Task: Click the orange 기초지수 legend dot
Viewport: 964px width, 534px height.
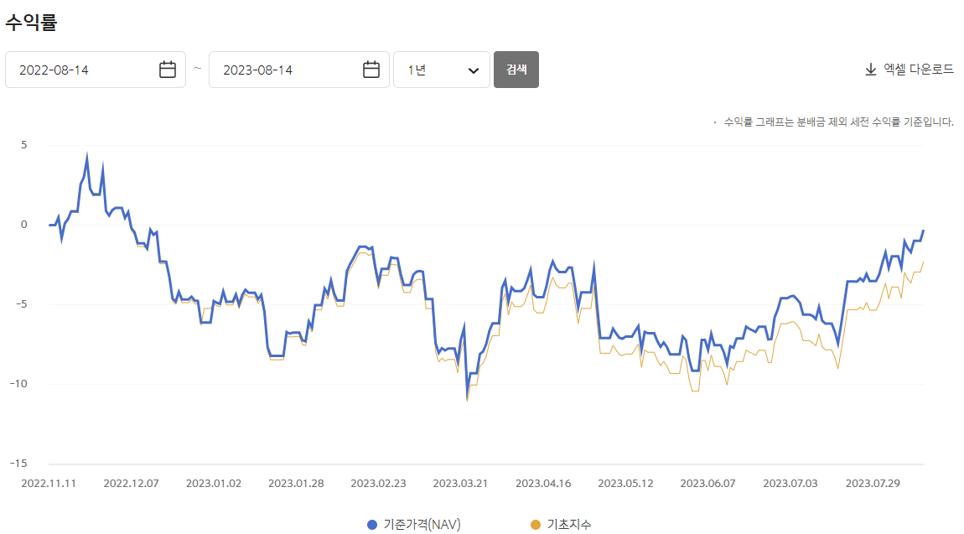Action: point(536,525)
